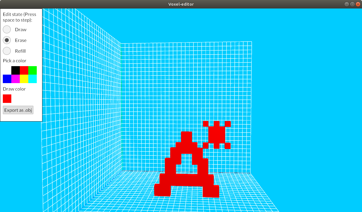
Task: Pick the blue color swatch
Action: (7, 79)
